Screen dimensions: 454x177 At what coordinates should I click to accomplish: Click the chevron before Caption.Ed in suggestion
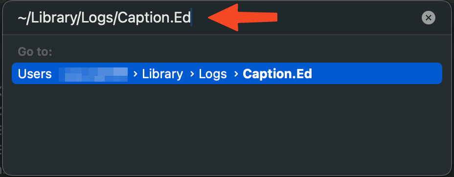[236, 74]
